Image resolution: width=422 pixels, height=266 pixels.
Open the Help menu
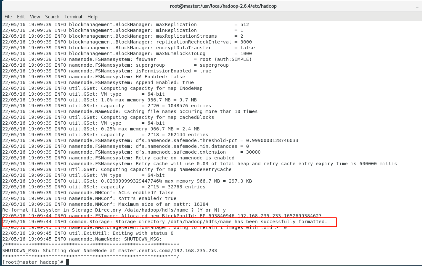click(x=92, y=17)
